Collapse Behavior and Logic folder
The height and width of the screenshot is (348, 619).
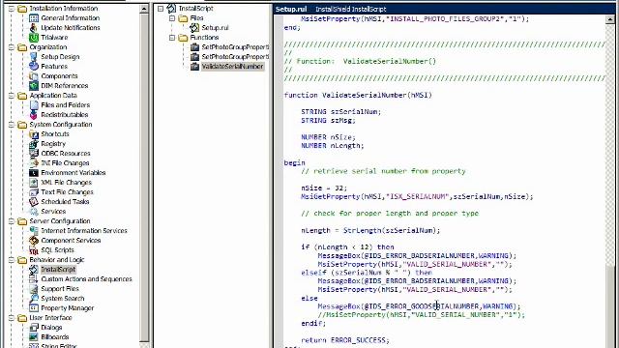tap(11, 260)
